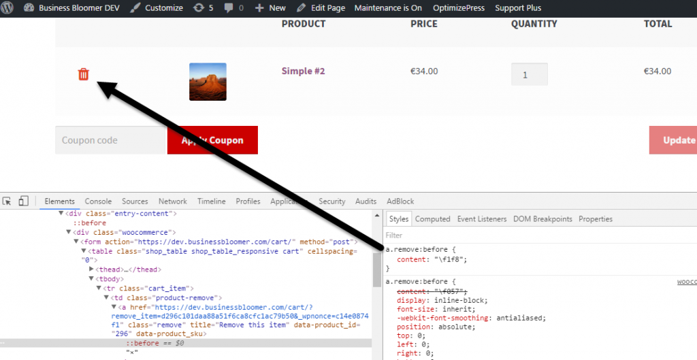Click the Coupon code input field
697x360 pixels.
[110, 140]
